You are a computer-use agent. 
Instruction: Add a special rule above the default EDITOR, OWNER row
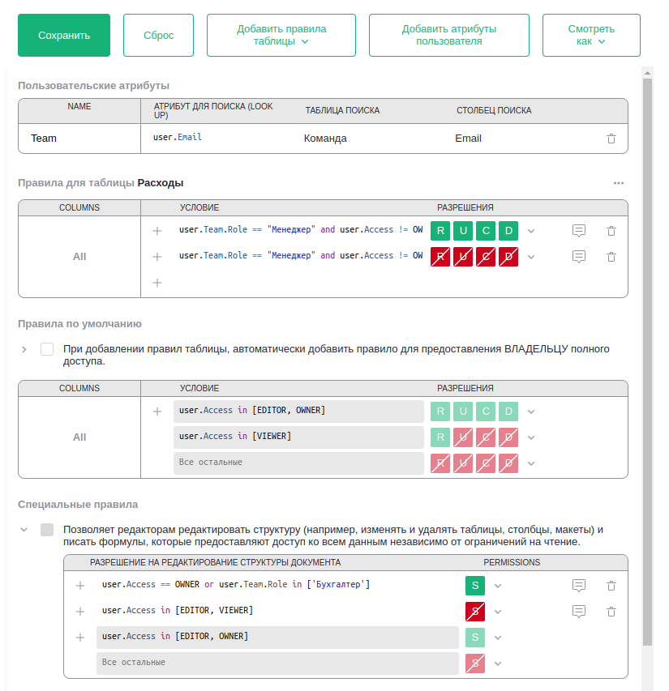(x=79, y=638)
